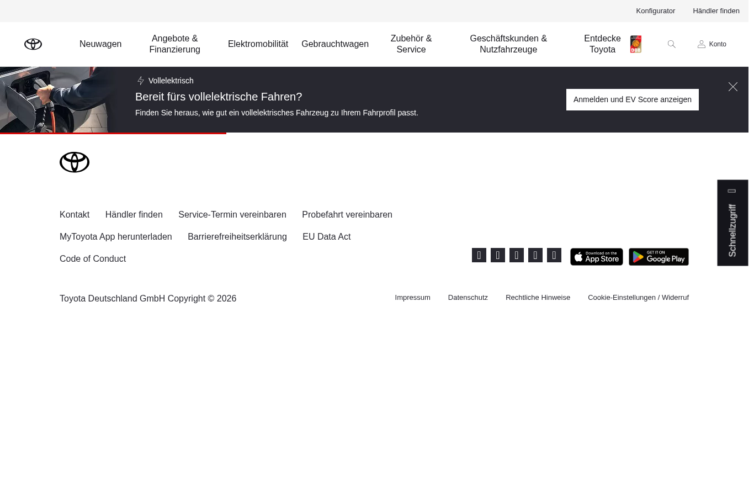Click the 'Toyota Deutschland GmbH Copyright © 2026' text
754x497 pixels.
(x=148, y=299)
